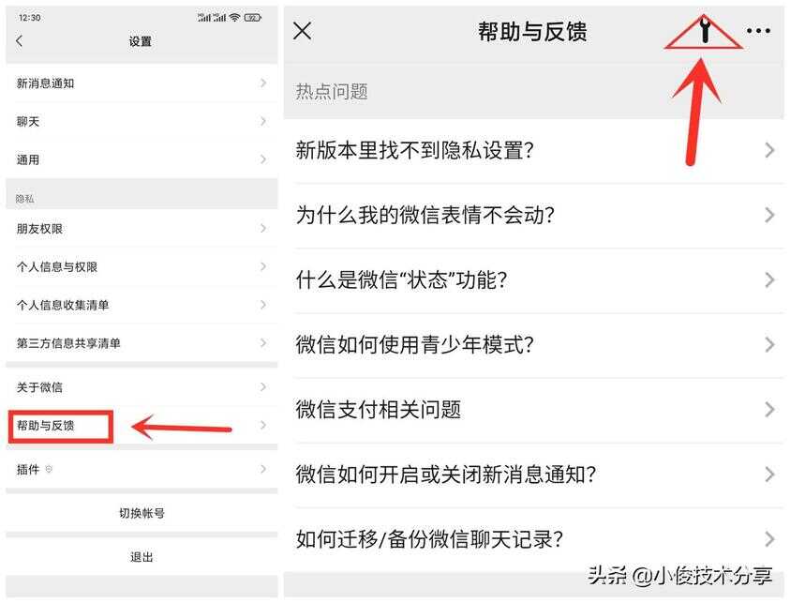This screenshot has width=790, height=603.
Task: Open 微信支付相关问题 item
Action: pos(534,410)
